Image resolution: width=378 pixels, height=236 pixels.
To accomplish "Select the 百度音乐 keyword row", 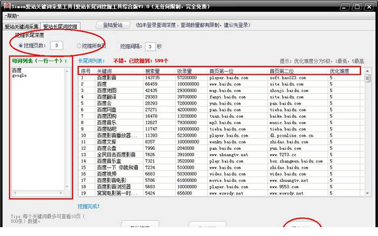I will pos(106,123).
